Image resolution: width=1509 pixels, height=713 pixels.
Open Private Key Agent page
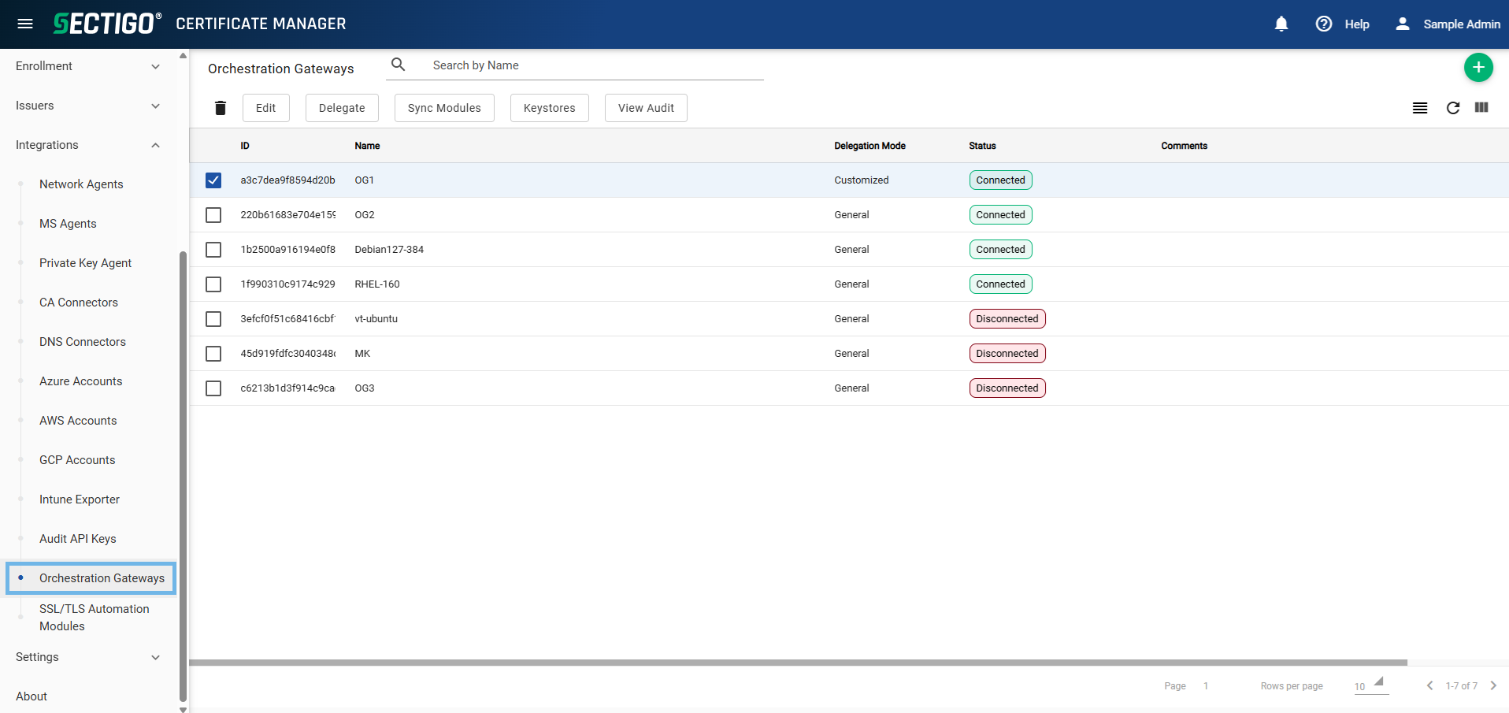85,263
